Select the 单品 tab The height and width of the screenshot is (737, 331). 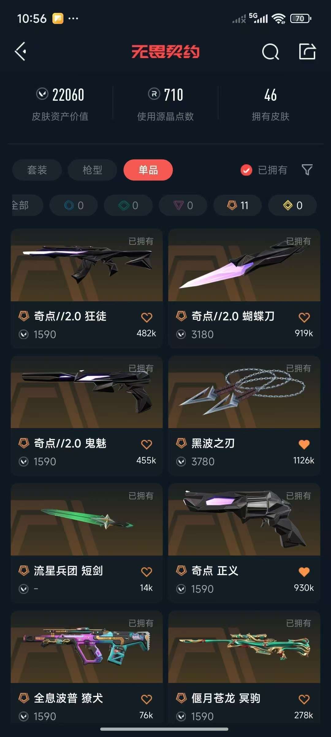(148, 170)
